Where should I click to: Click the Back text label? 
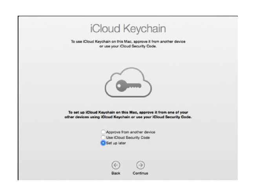tap(116, 173)
